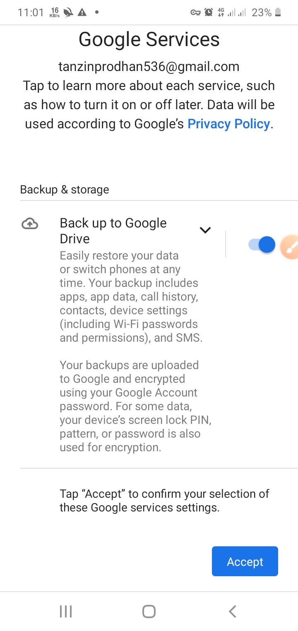This screenshot has height=631, width=298.
Task: Open the Privacy Policy link
Action: [x=228, y=124]
